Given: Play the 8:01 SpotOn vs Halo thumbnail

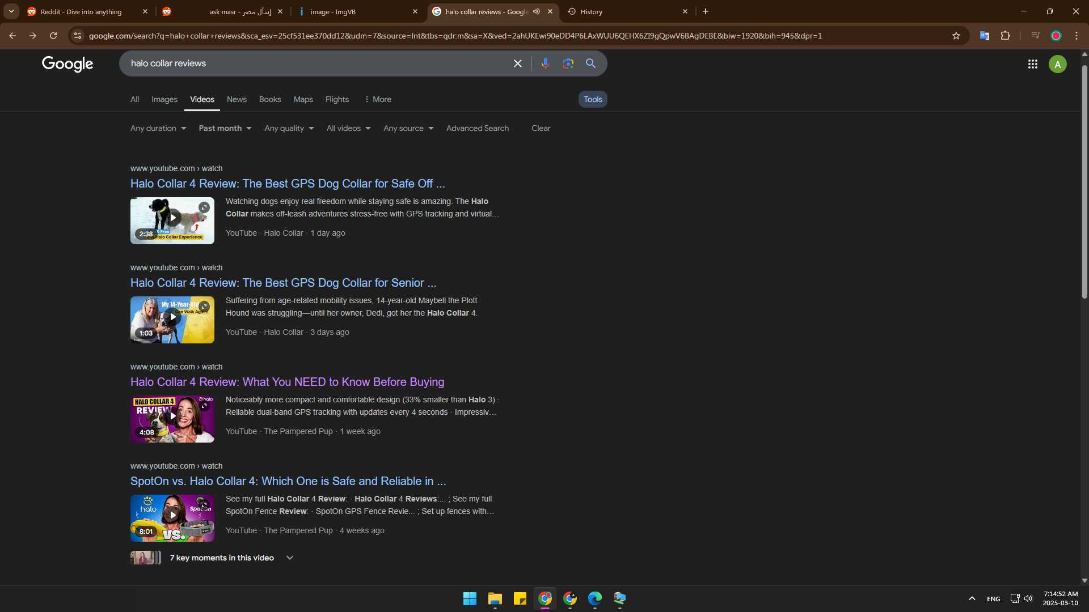Looking at the screenshot, I should click(x=172, y=518).
